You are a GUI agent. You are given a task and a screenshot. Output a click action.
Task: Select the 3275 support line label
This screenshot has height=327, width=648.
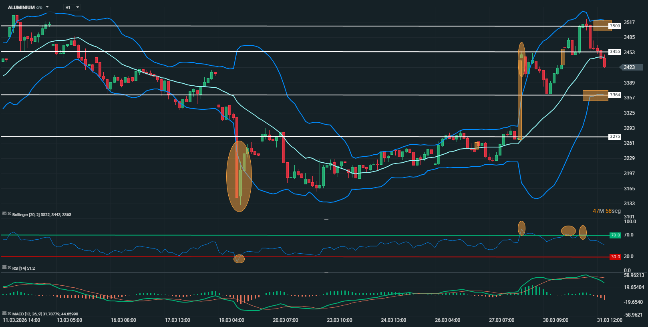tap(614, 137)
